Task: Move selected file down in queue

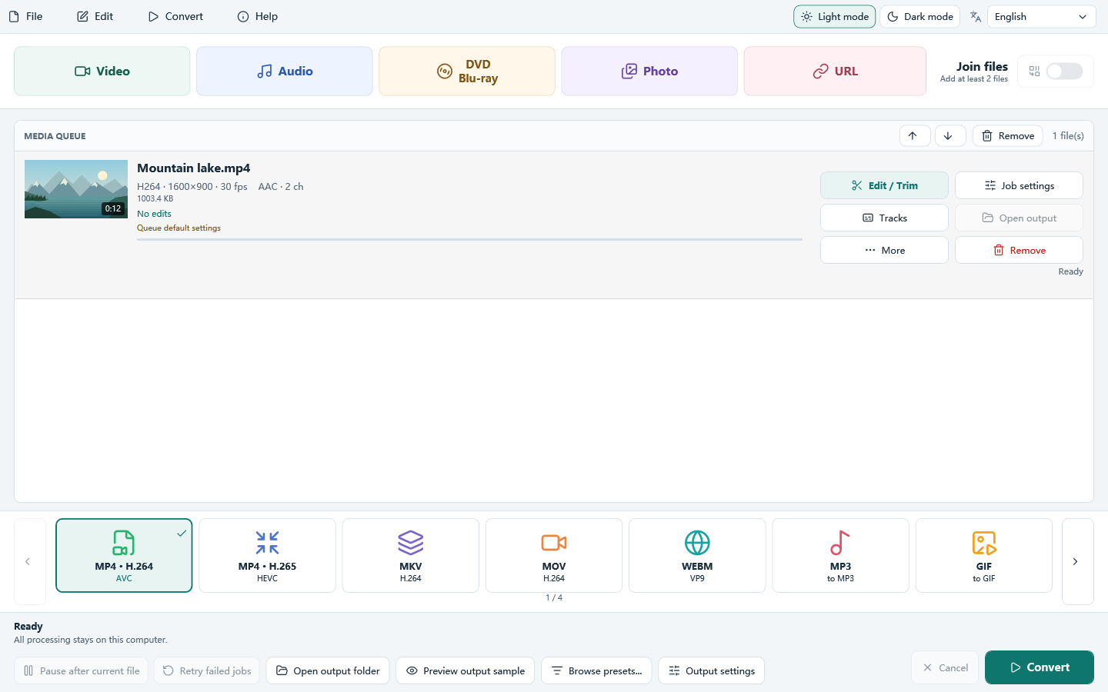Action: tap(950, 135)
